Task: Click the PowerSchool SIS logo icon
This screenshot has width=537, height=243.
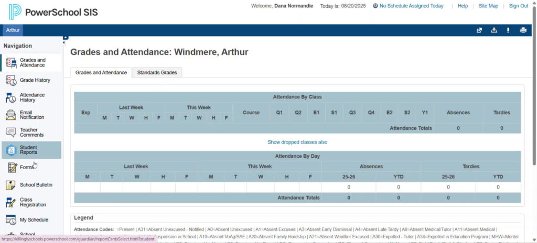Action: 15,12
